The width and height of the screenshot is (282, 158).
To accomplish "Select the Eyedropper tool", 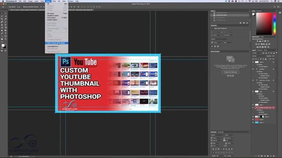I will tap(6, 19).
